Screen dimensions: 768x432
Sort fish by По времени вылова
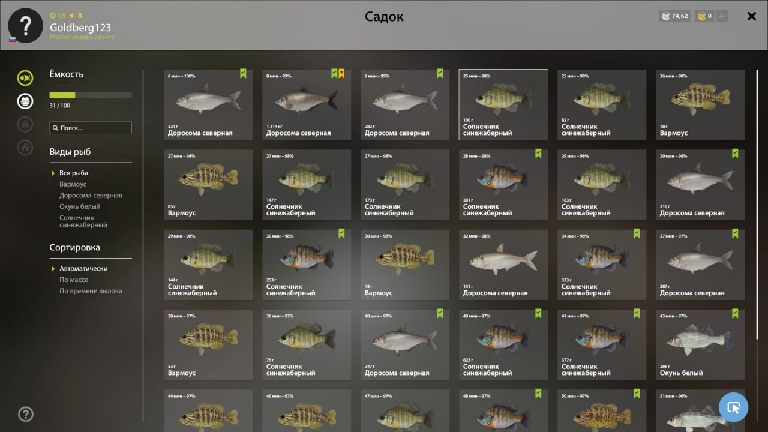[91, 292]
